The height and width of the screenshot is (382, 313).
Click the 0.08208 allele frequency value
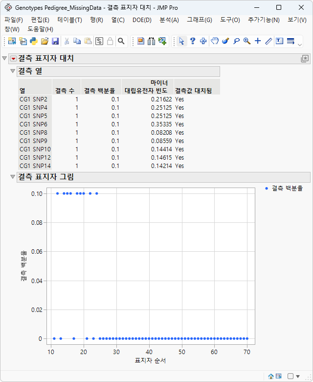point(161,133)
